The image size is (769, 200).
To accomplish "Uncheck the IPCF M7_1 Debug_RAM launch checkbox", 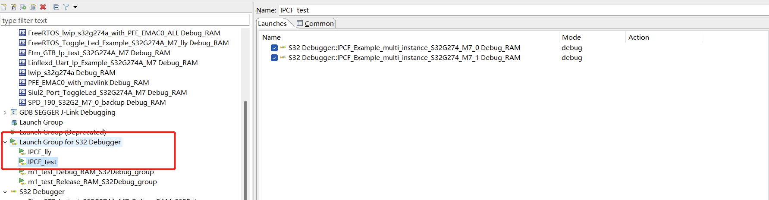I will (274, 58).
